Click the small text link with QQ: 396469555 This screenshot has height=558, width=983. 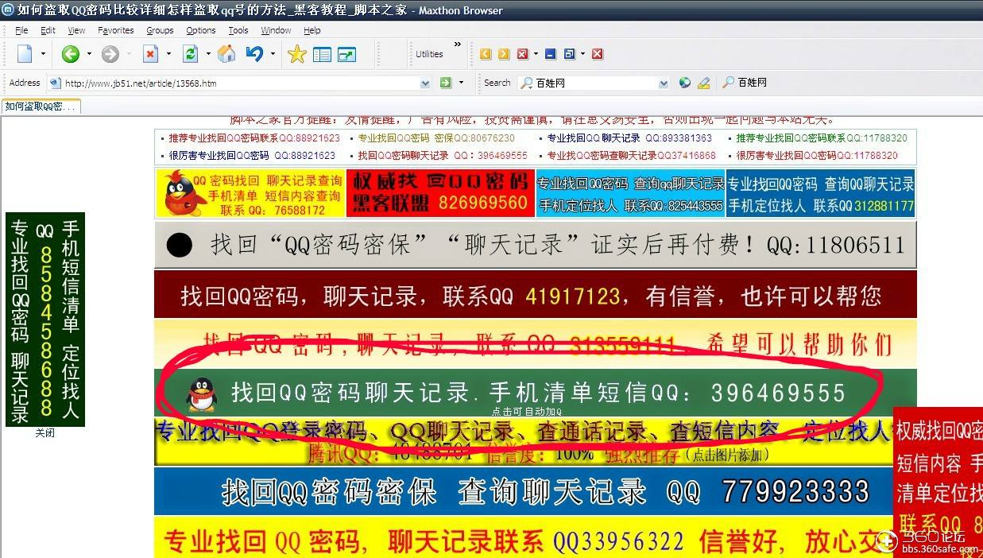443,156
